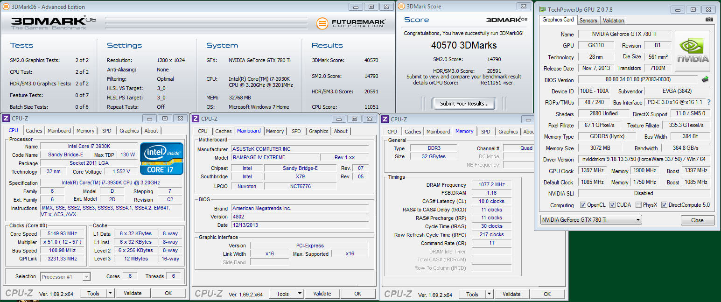This screenshot has width=721, height=302.
Task: Toggle the OpenCL checkbox
Action: point(583,205)
